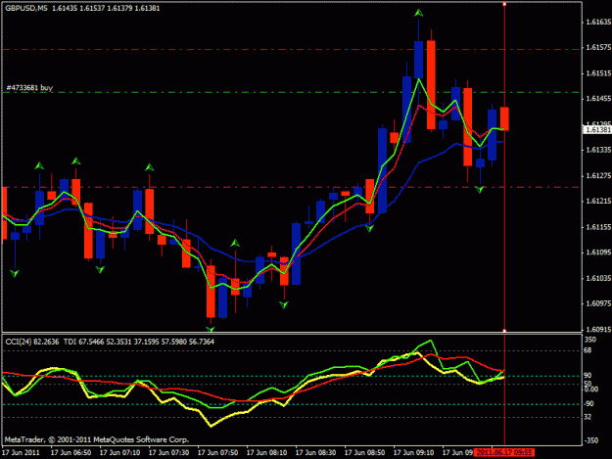Click the down fractal arrow below the lowest candle
Screen dimensions: 612x459
coord(211,330)
